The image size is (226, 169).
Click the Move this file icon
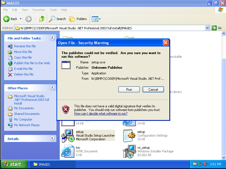tap(10, 52)
